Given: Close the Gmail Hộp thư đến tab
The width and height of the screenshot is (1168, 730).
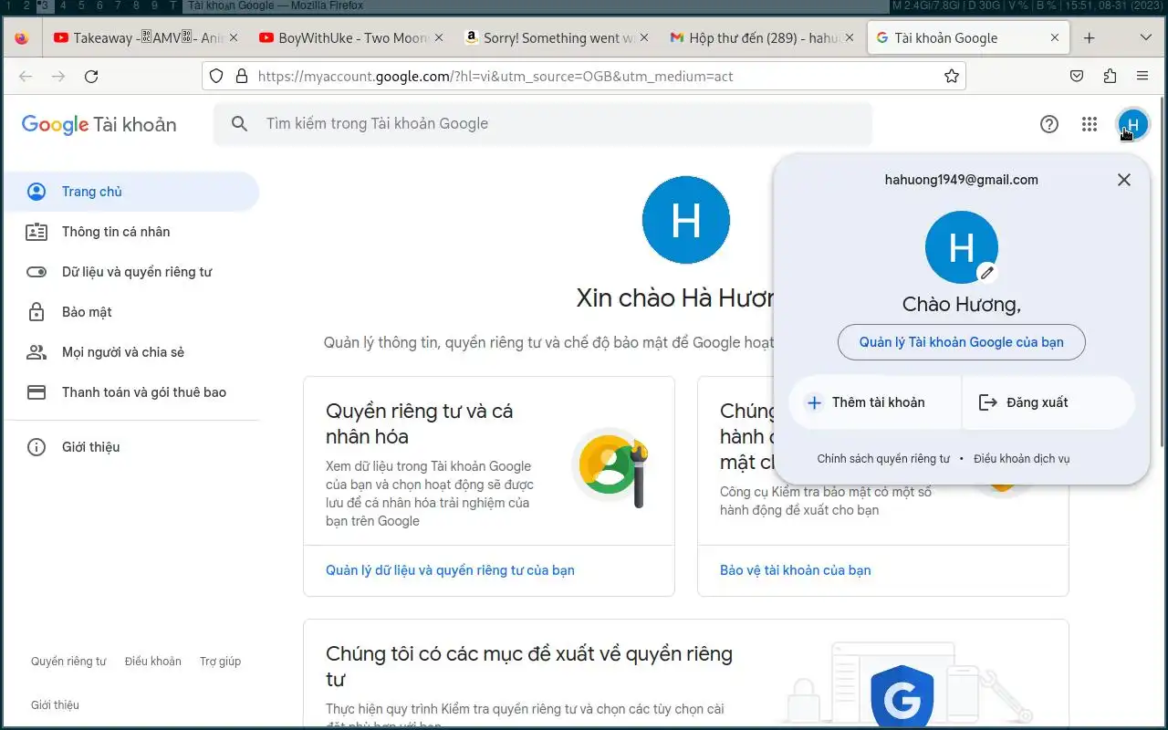Looking at the screenshot, I should [x=850, y=38].
